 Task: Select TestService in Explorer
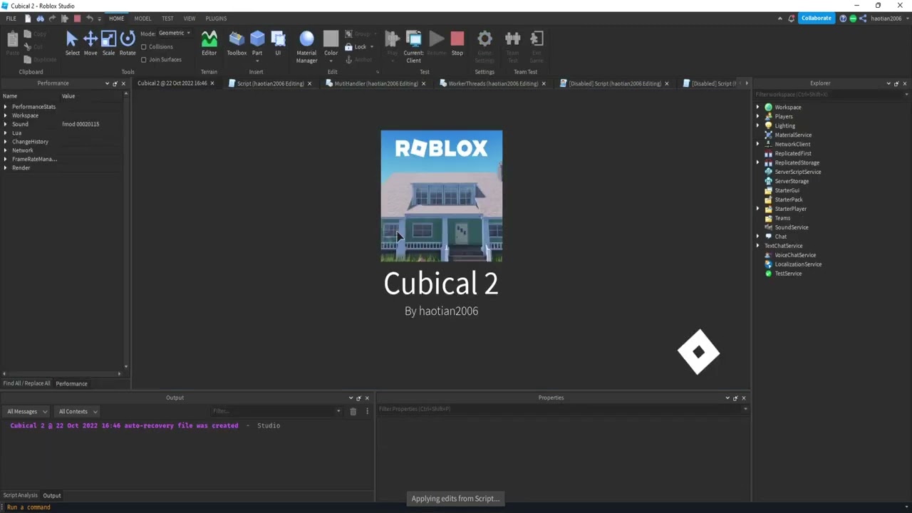tap(788, 274)
